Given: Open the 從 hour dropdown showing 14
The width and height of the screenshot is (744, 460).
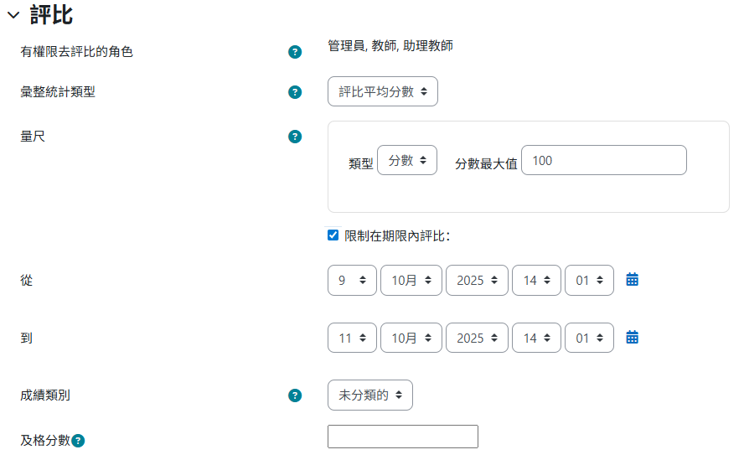Looking at the screenshot, I should 536,281.
